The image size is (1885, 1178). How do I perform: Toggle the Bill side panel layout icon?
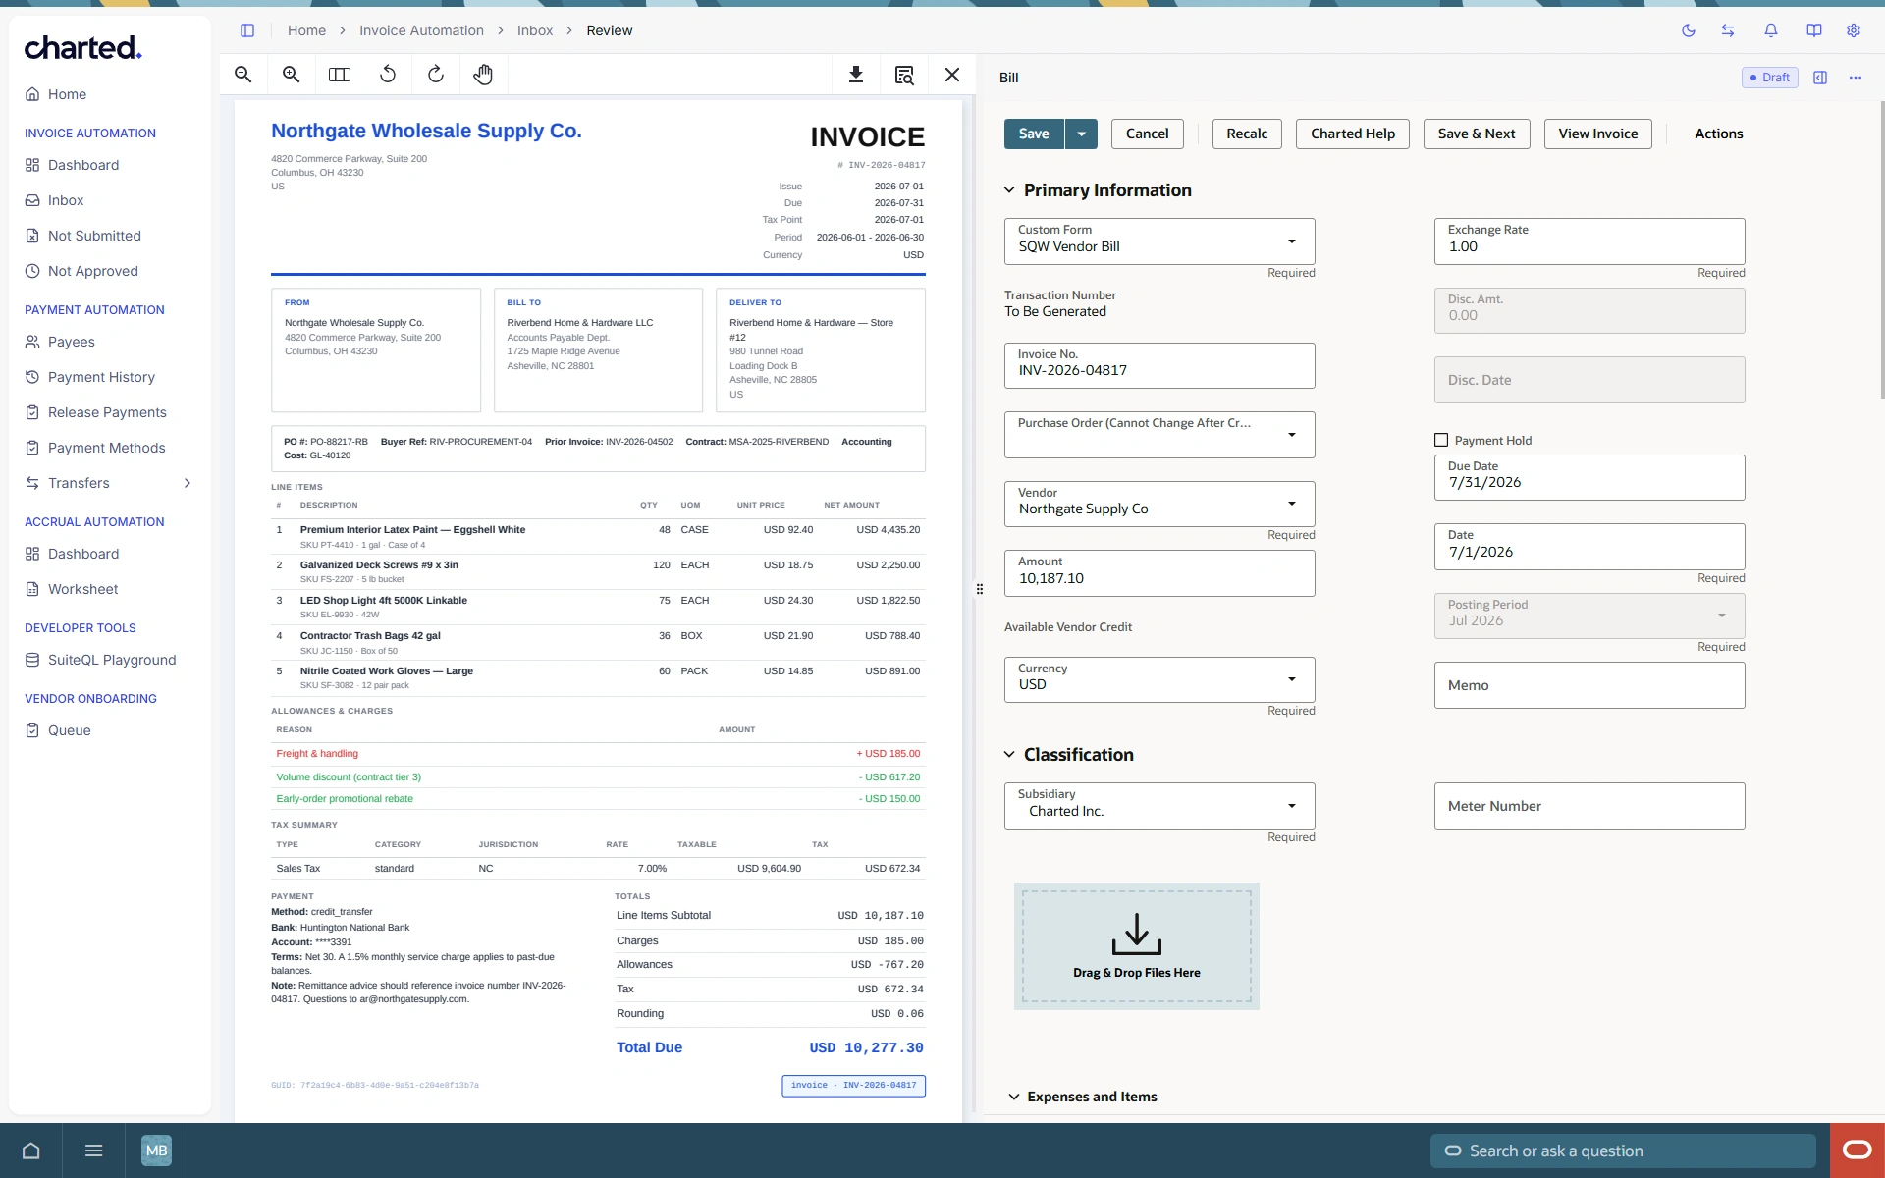(x=1820, y=78)
